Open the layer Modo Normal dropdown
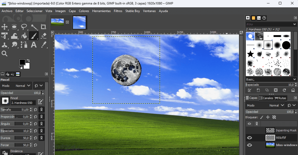 (x=265, y=105)
